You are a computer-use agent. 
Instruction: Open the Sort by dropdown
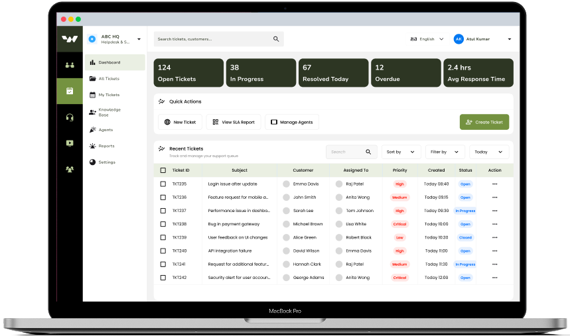point(401,152)
